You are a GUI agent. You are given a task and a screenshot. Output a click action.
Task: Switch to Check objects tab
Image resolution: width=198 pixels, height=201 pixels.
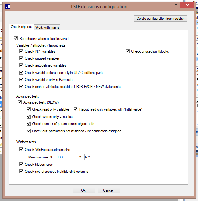(21, 27)
